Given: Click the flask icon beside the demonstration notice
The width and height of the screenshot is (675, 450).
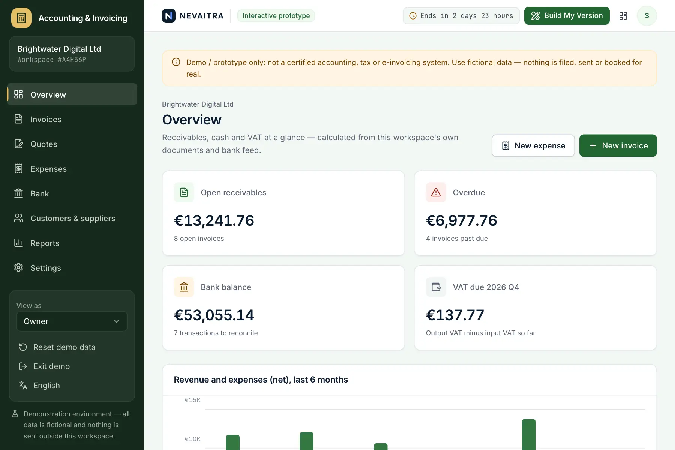Looking at the screenshot, I should [x=15, y=414].
